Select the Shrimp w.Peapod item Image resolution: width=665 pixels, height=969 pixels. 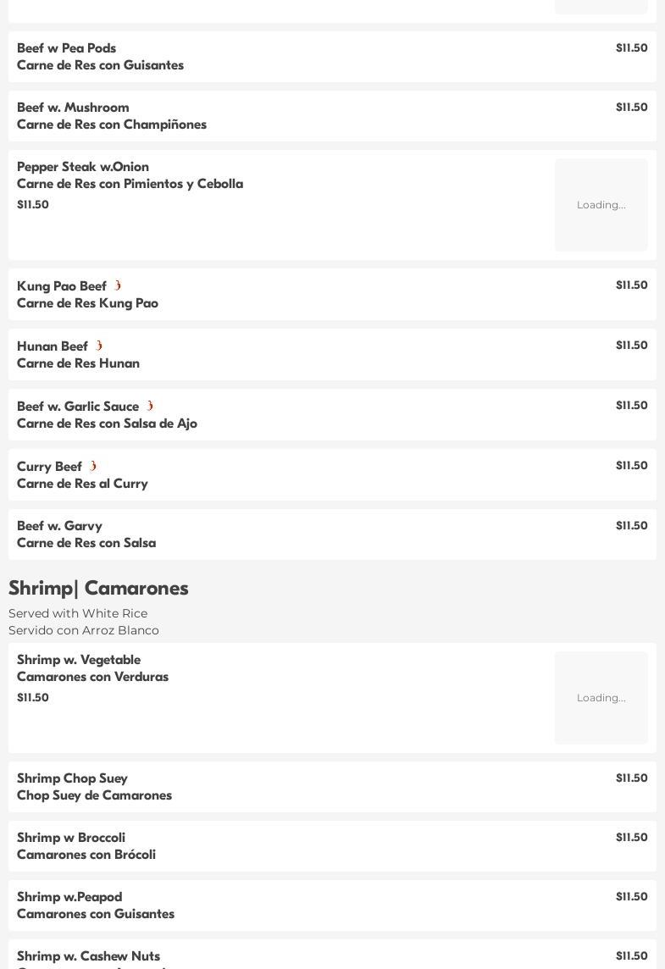(332, 905)
